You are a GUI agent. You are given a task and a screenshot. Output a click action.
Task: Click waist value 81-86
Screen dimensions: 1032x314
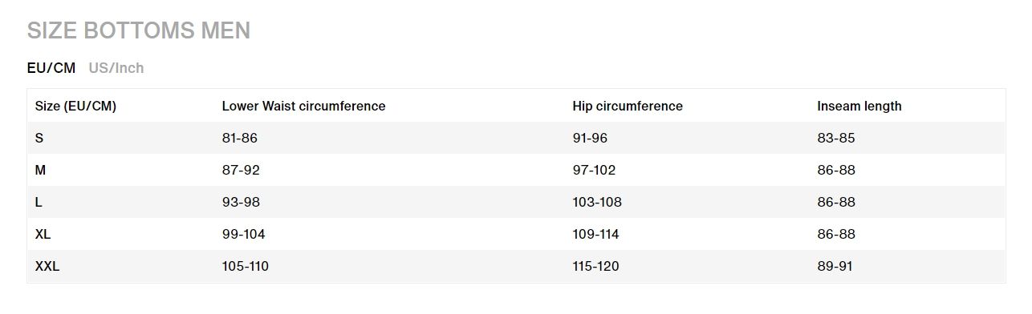point(240,138)
